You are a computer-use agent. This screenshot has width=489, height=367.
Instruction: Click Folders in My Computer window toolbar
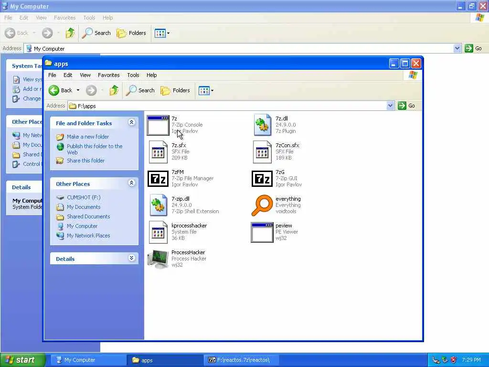pos(131,33)
